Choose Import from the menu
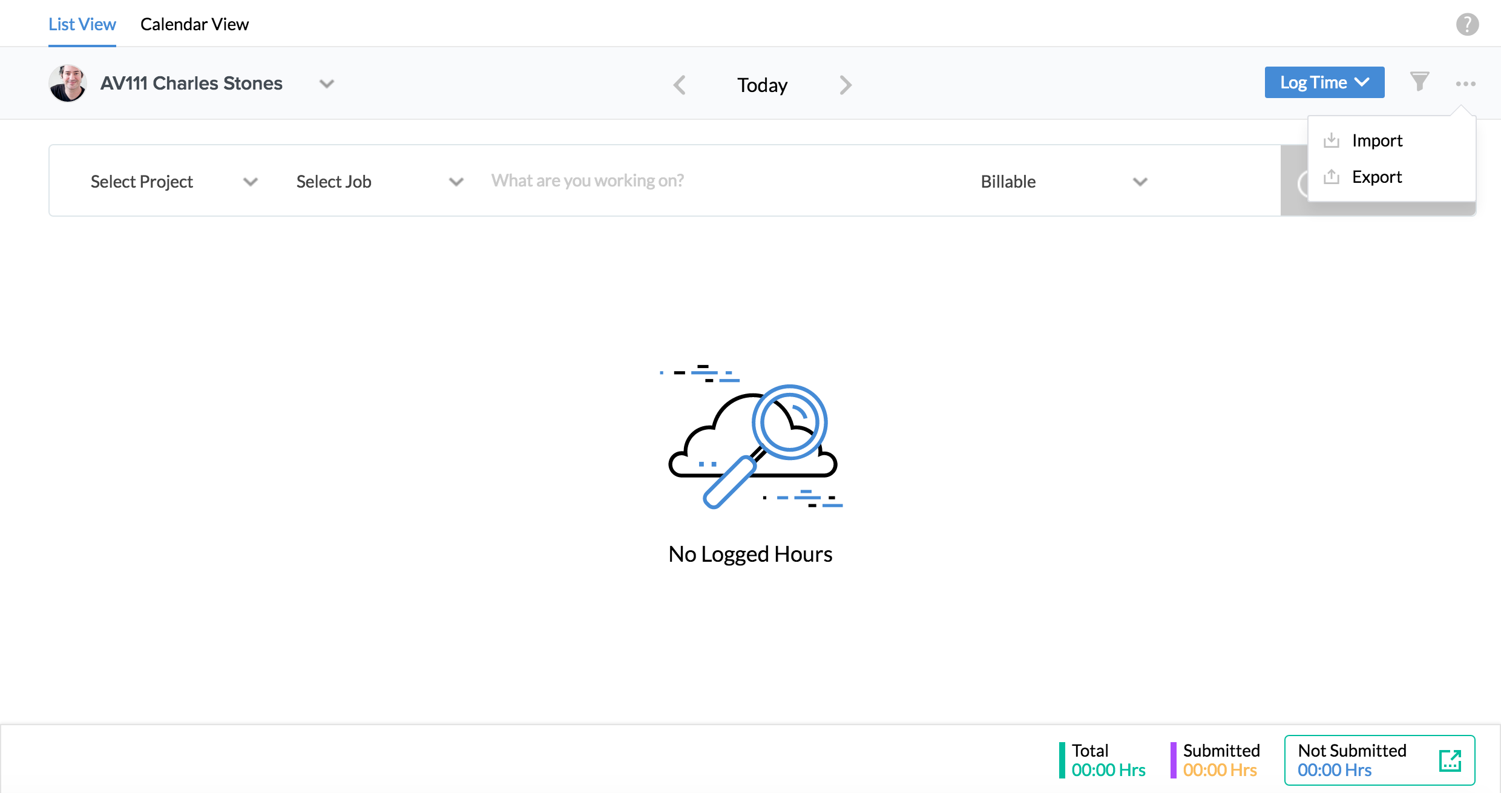This screenshot has width=1501, height=793. (1377, 140)
